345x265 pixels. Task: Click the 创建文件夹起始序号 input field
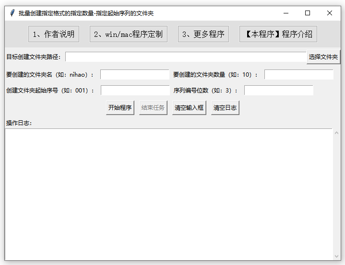point(135,90)
